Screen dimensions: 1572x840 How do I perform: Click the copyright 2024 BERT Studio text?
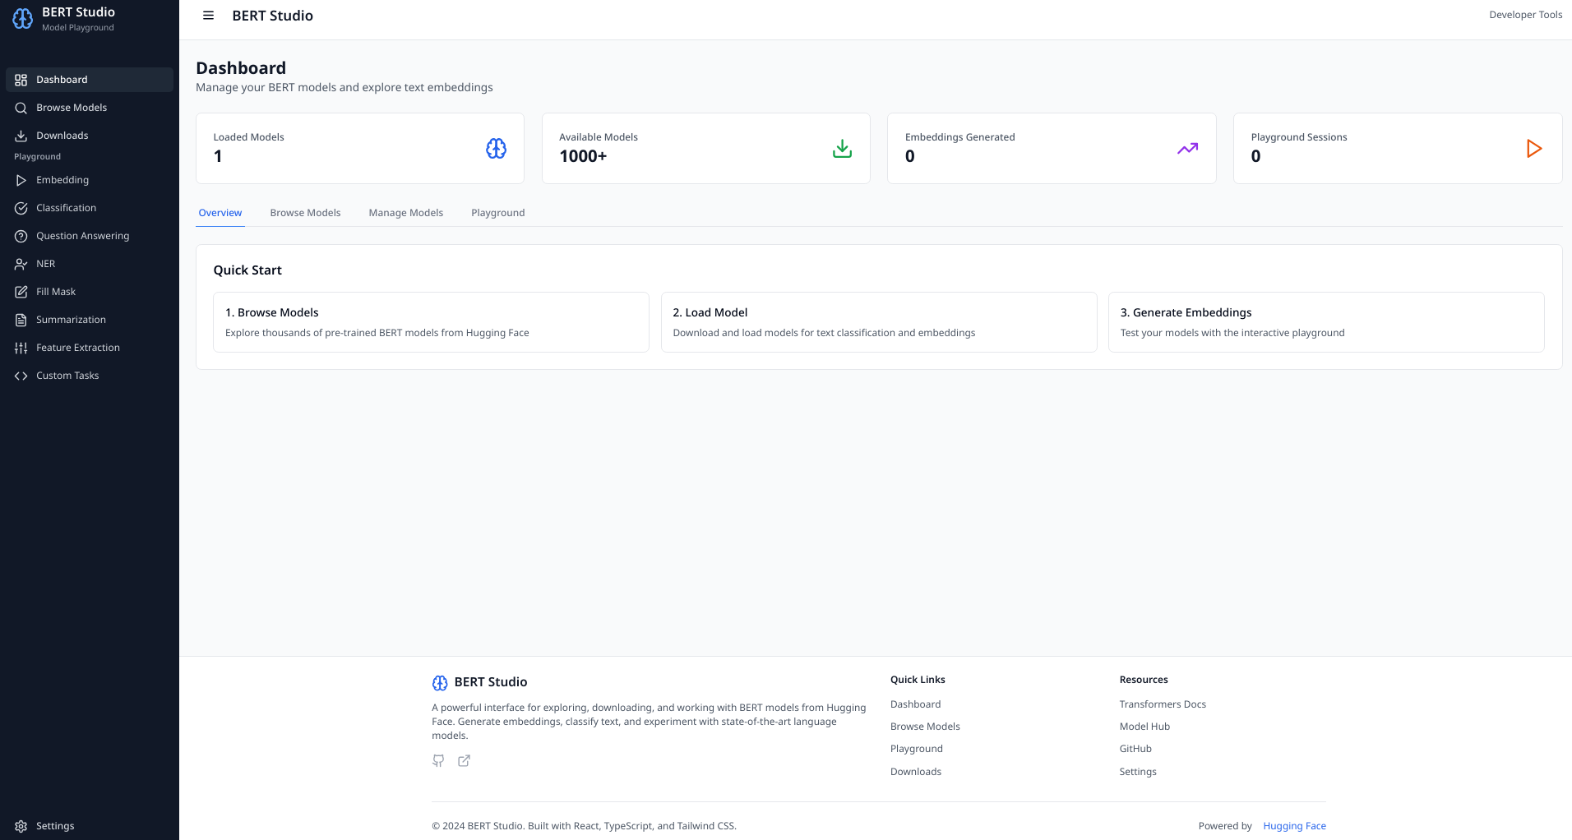coord(584,826)
